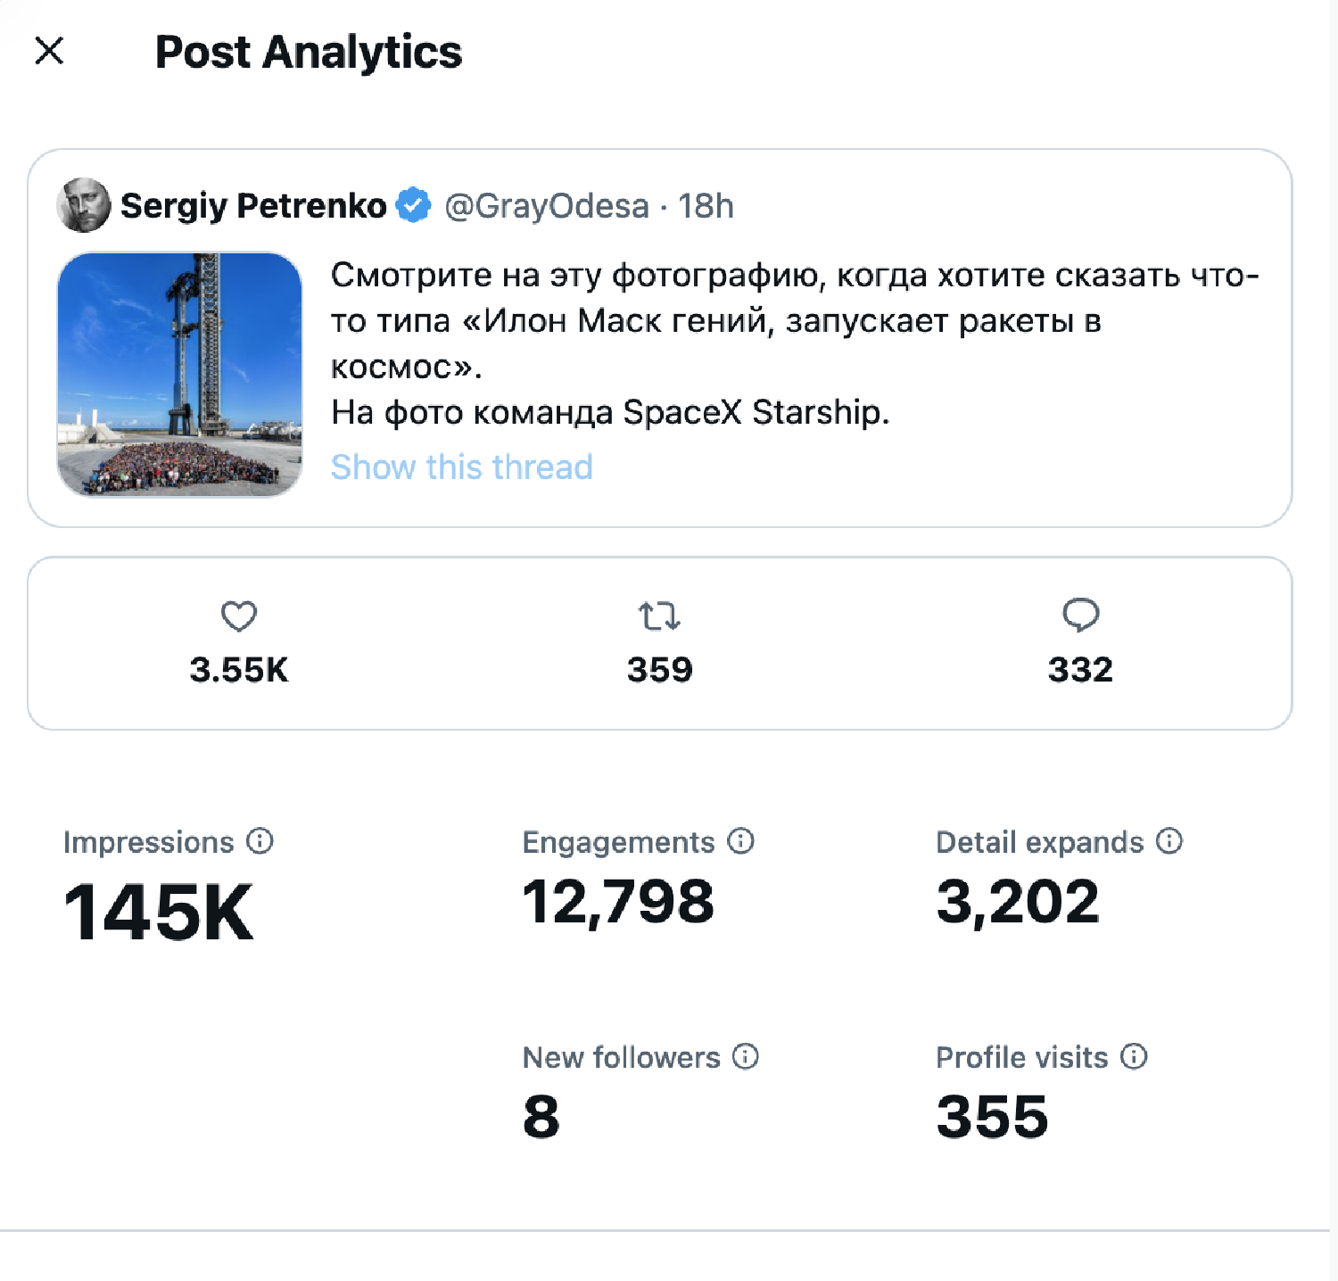Viewport: 1338px width, 1281px height.
Task: Open Sergiy Petrenko's profile name
Action: pos(253,206)
